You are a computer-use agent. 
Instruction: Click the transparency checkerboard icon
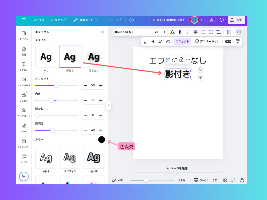point(229,32)
